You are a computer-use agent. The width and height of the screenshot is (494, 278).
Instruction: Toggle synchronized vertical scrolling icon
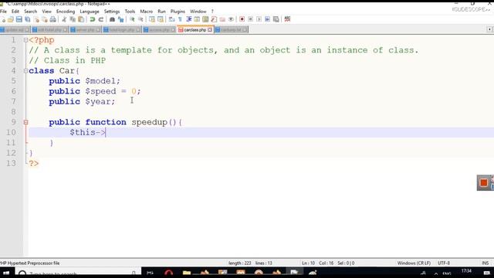tap(152, 19)
